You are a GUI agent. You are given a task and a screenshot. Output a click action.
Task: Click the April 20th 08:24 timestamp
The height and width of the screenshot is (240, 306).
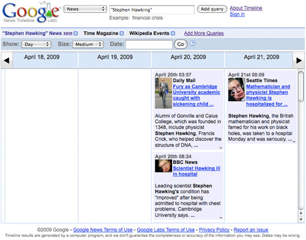[x=173, y=157]
